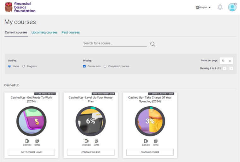Open the notifications bell
This screenshot has height=162, width=240.
point(220,7)
